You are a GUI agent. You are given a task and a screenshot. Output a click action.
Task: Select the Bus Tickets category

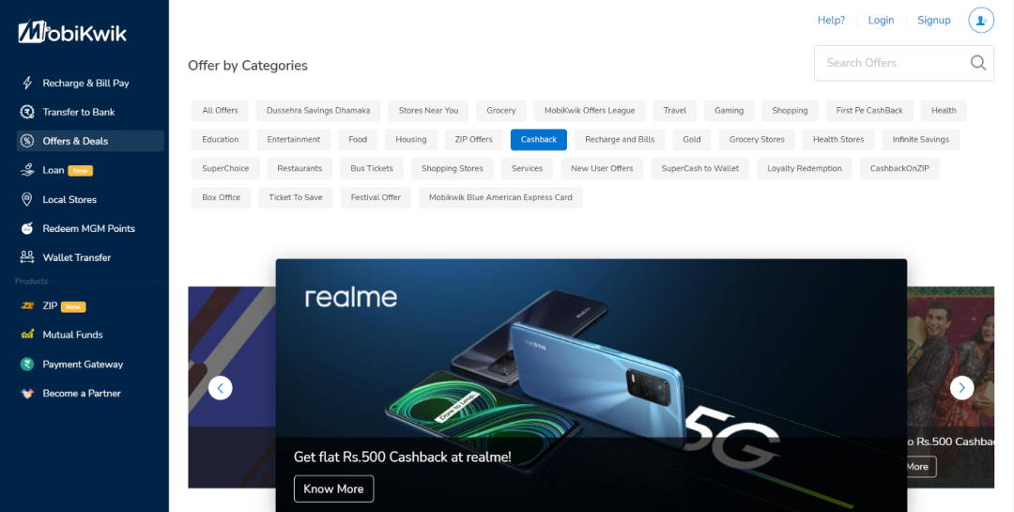372,169
